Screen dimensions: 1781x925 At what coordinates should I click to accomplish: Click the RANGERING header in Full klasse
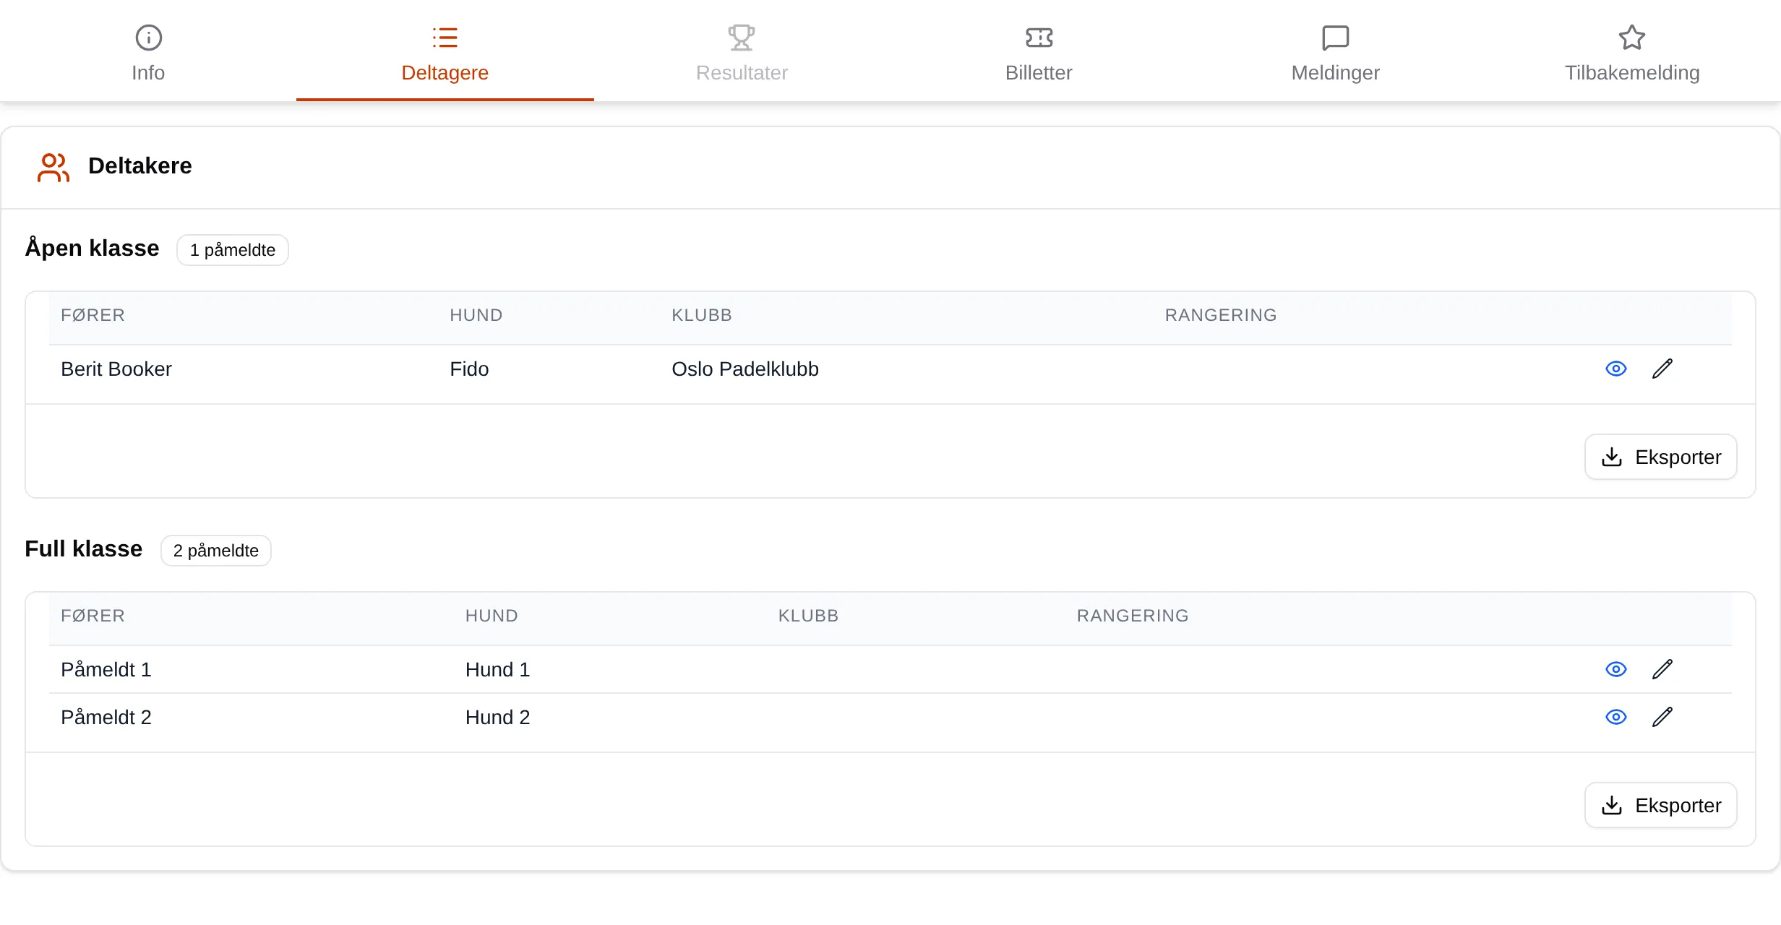coord(1133,616)
